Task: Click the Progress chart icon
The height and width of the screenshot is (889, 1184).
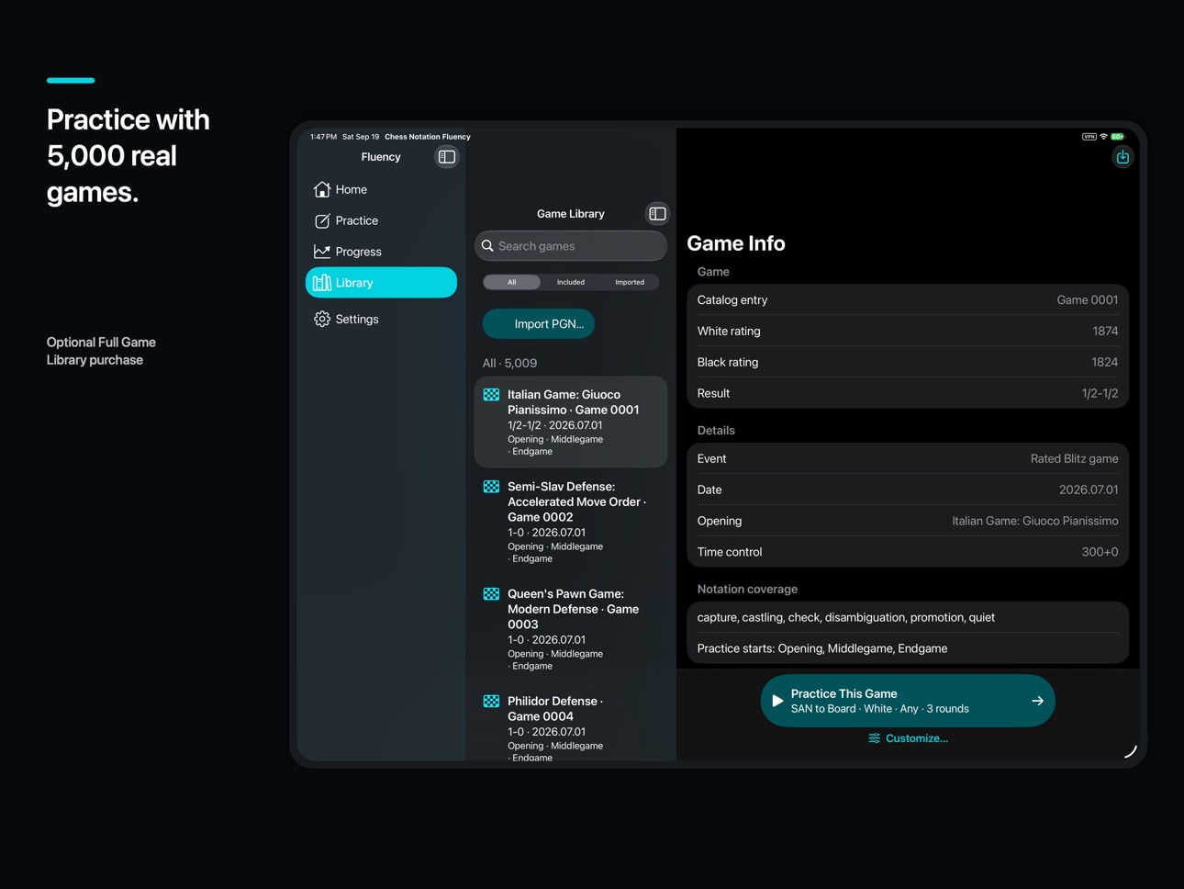Action: (322, 252)
